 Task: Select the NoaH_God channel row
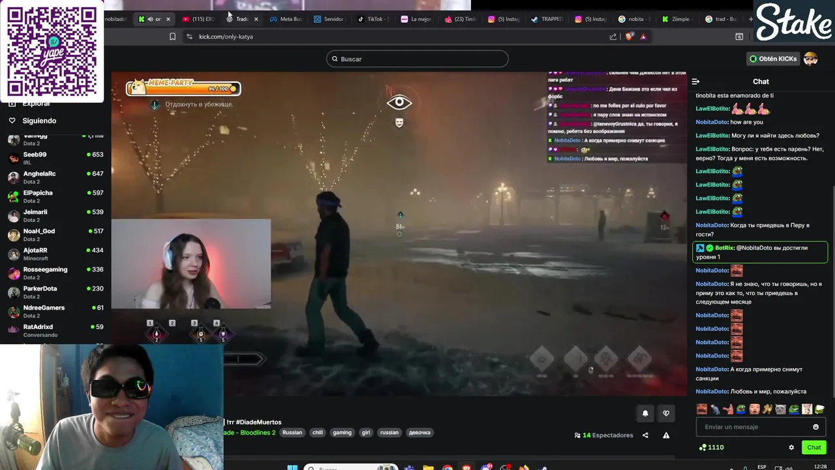click(55, 234)
